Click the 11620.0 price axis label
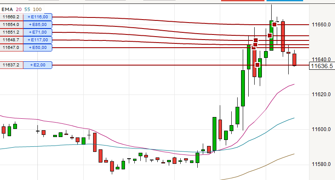 pyautogui.click(x=321, y=94)
